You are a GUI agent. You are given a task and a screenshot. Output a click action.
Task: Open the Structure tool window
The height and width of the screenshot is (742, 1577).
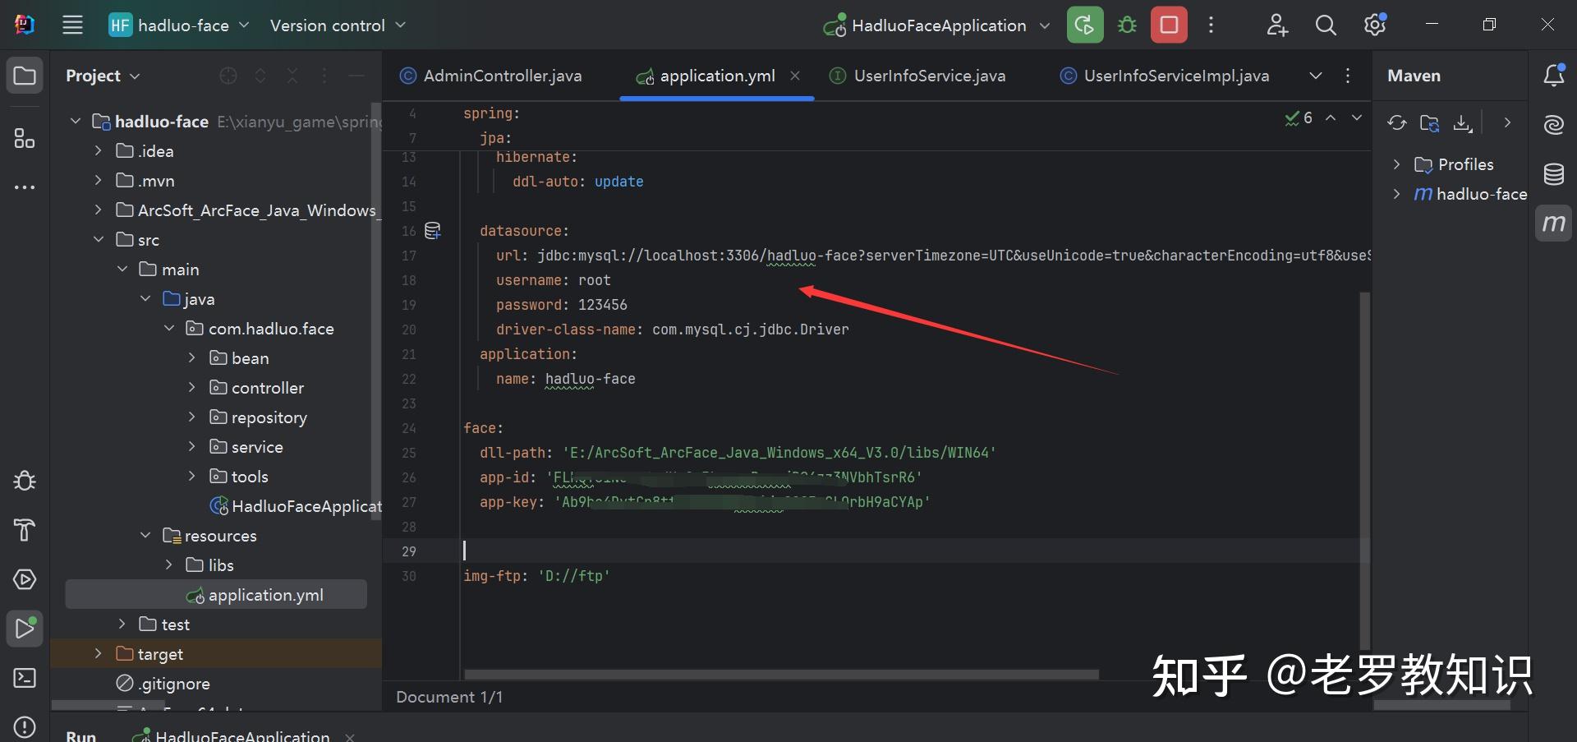tap(24, 138)
